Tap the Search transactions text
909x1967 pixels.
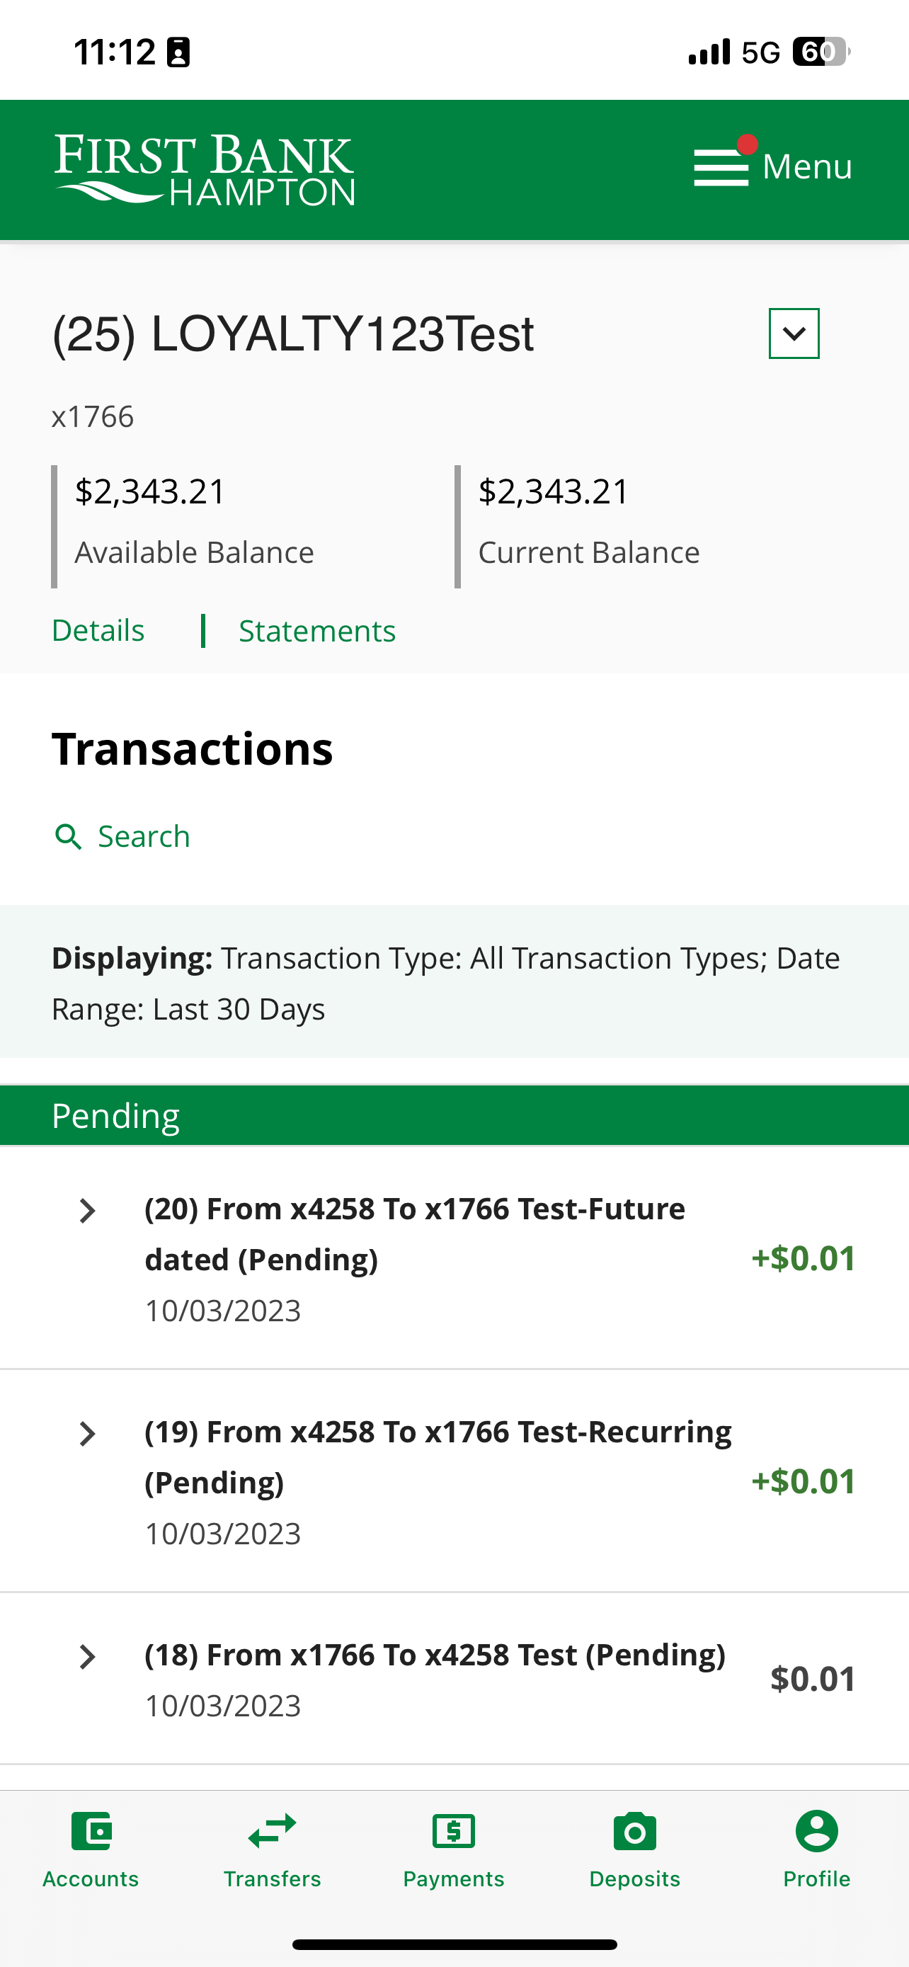(144, 837)
